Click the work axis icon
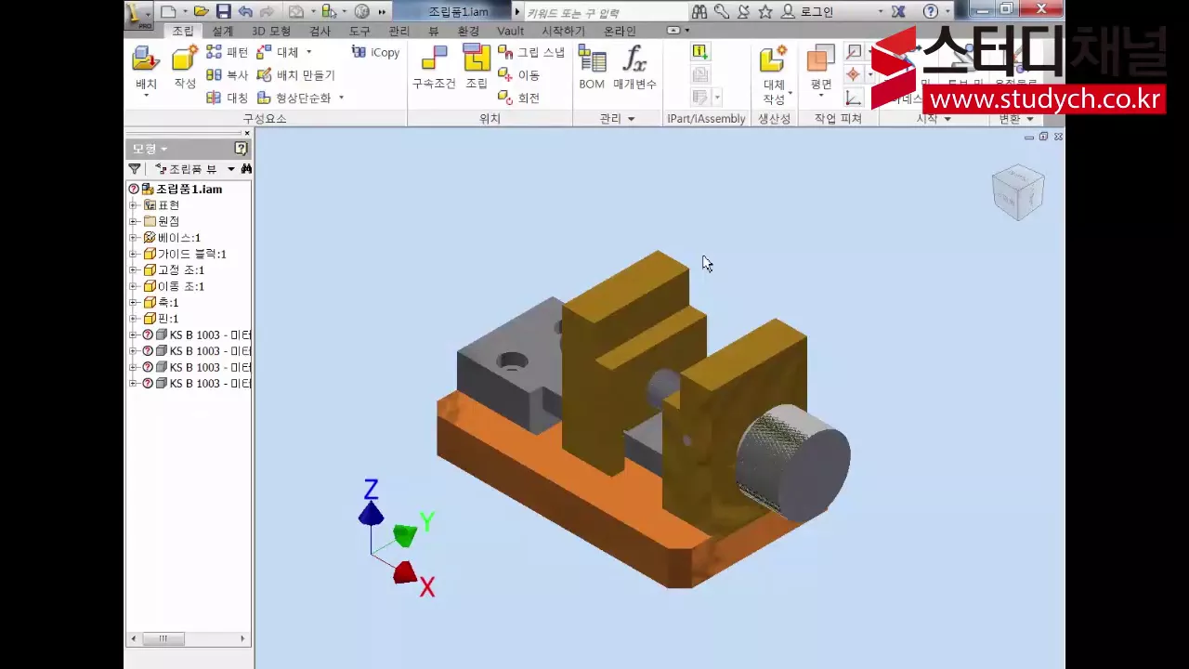This screenshot has width=1189, height=669. [854, 52]
